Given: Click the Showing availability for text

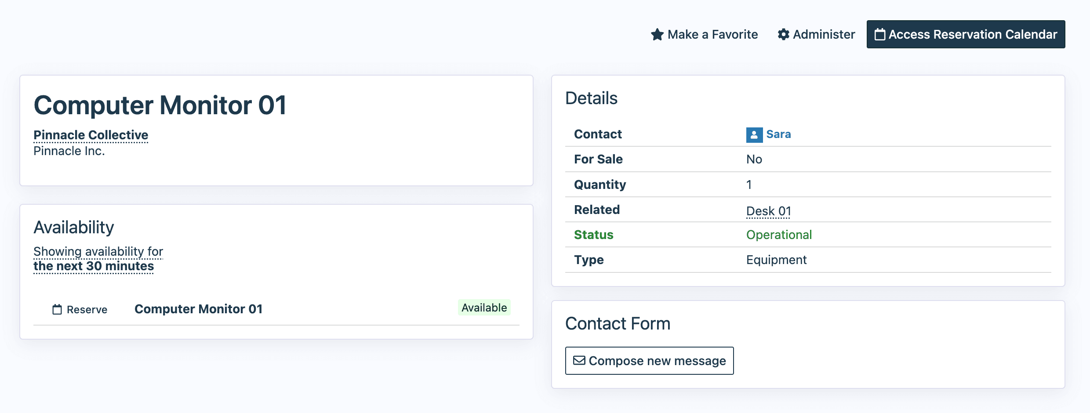Looking at the screenshot, I should coord(98,251).
